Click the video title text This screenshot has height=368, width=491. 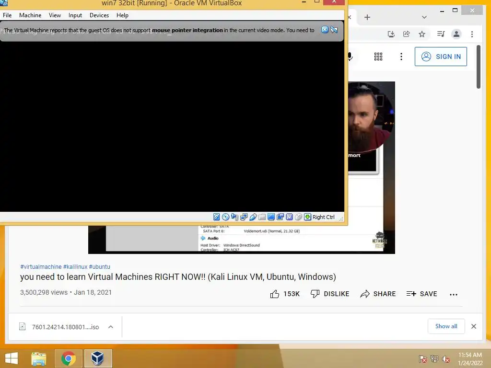[178, 276]
